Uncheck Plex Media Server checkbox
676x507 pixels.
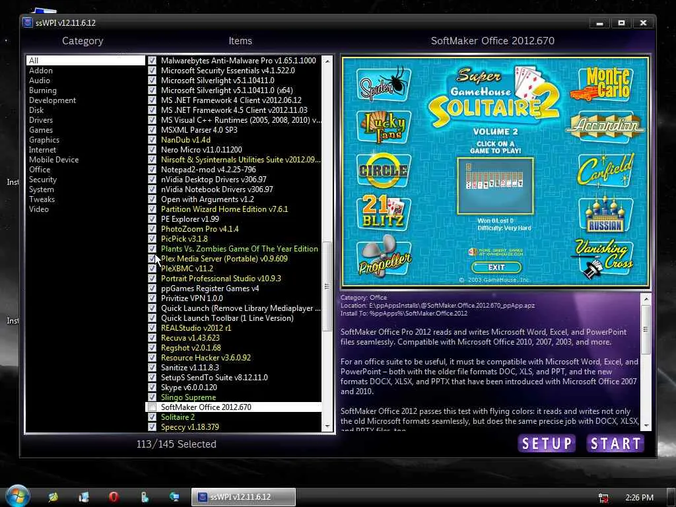pos(152,259)
